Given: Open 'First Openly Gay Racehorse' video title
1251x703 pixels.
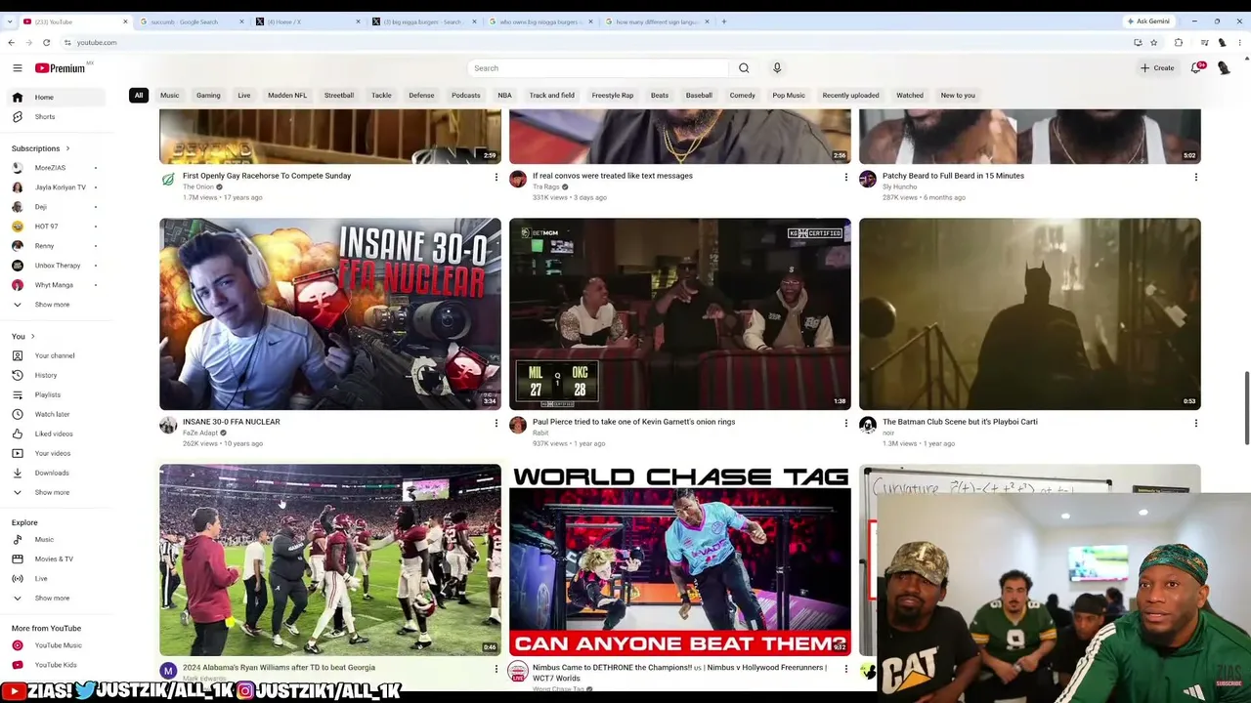Looking at the screenshot, I should click(x=267, y=176).
